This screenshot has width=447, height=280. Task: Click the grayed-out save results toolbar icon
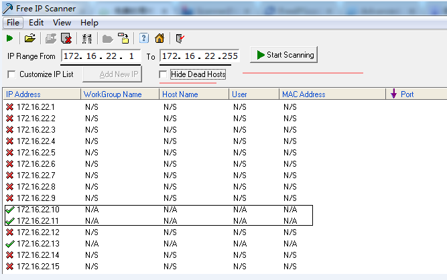(51, 38)
